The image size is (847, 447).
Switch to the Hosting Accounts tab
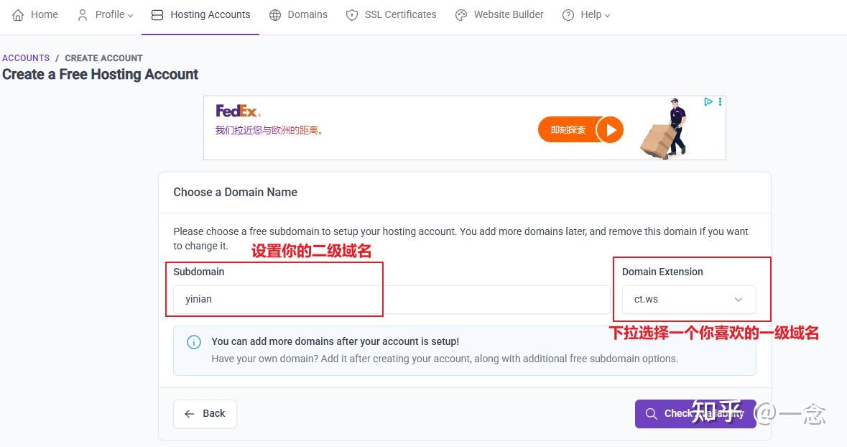tap(200, 15)
